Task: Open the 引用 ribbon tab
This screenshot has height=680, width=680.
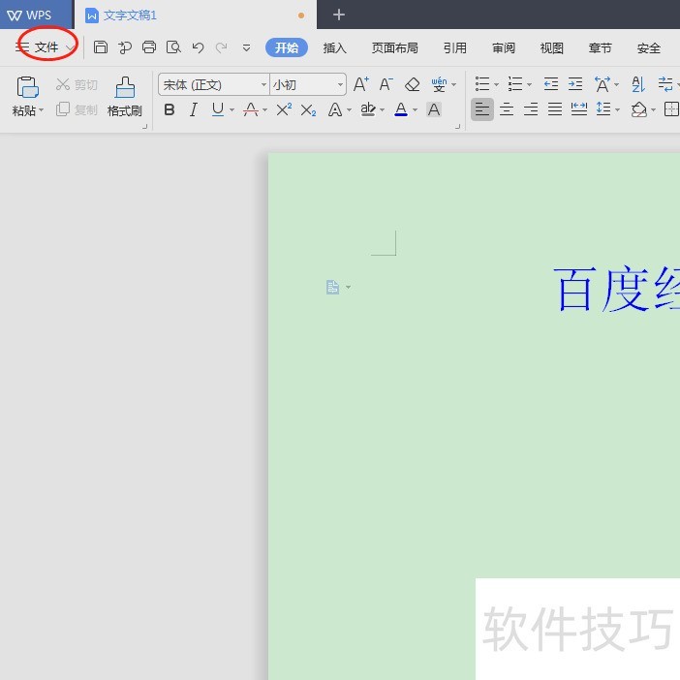Action: coord(455,47)
